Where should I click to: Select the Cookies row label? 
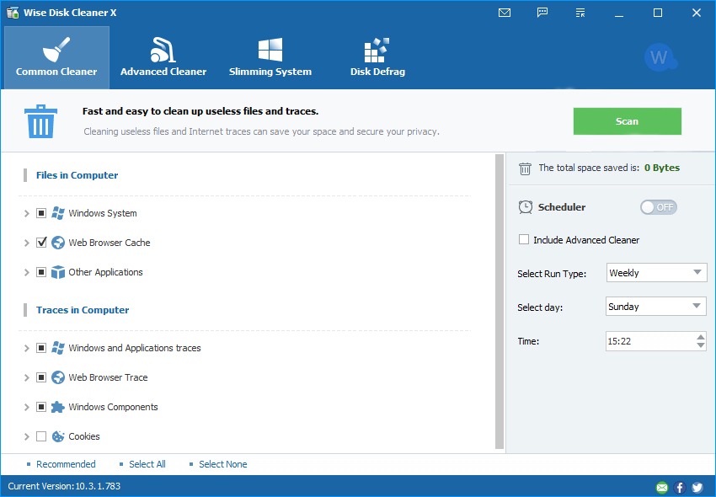pos(84,436)
